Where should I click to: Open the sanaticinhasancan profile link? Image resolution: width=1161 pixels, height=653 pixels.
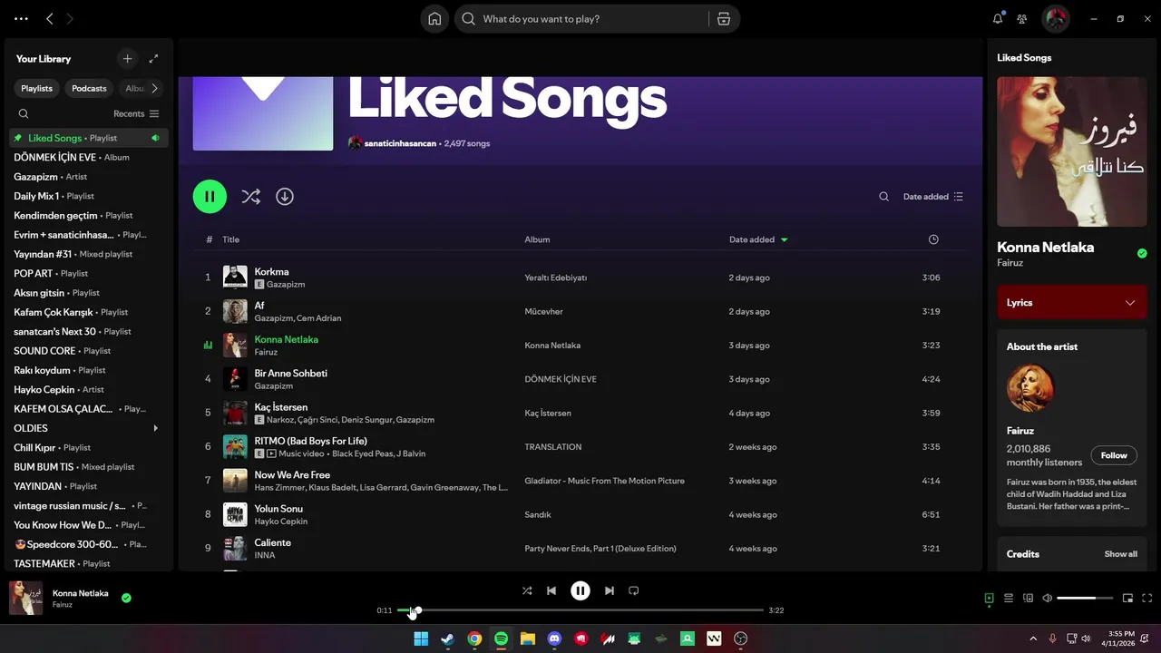pyautogui.click(x=400, y=143)
